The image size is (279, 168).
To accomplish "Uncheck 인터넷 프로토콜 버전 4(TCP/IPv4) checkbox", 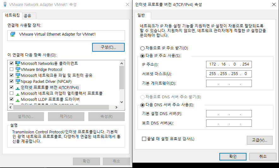I will [x=12, y=87].
